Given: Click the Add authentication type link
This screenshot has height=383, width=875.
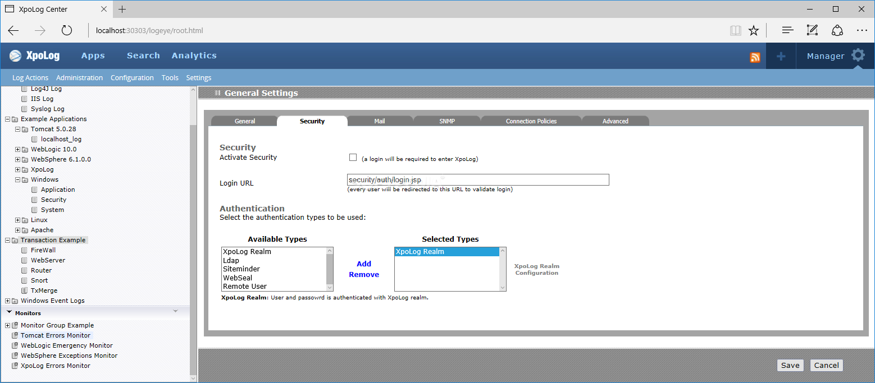Looking at the screenshot, I should [364, 264].
